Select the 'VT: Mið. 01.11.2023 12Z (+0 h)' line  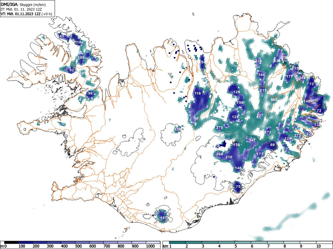tap(26, 14)
